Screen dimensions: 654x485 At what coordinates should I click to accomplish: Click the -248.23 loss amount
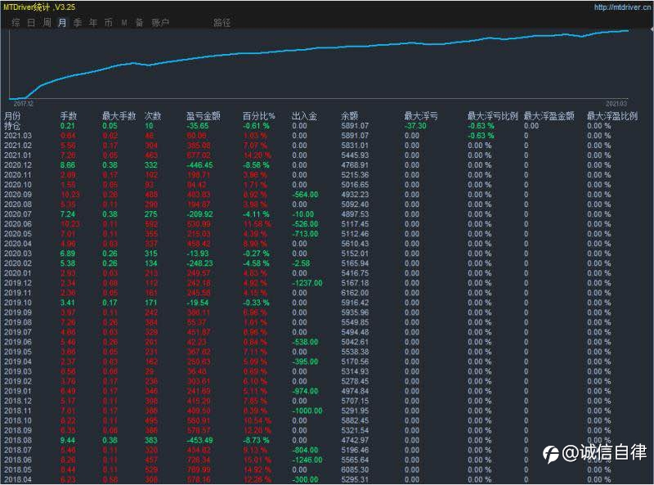(199, 263)
